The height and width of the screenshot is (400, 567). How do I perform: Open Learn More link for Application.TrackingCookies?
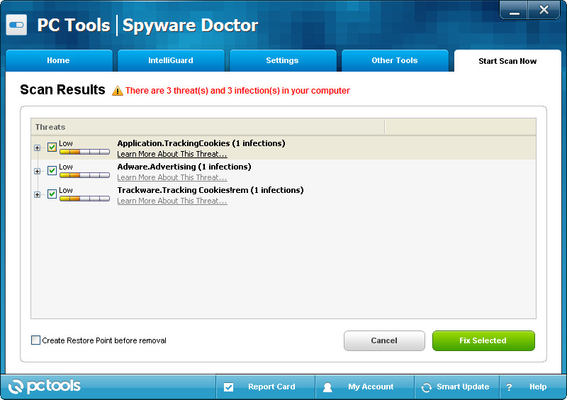click(172, 154)
